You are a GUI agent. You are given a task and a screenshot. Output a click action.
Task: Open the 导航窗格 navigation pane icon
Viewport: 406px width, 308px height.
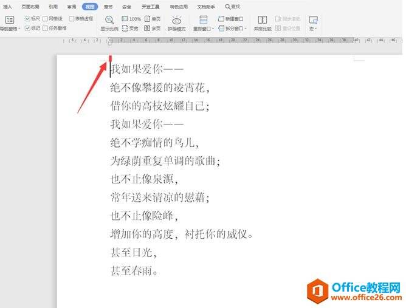[x=10, y=20]
